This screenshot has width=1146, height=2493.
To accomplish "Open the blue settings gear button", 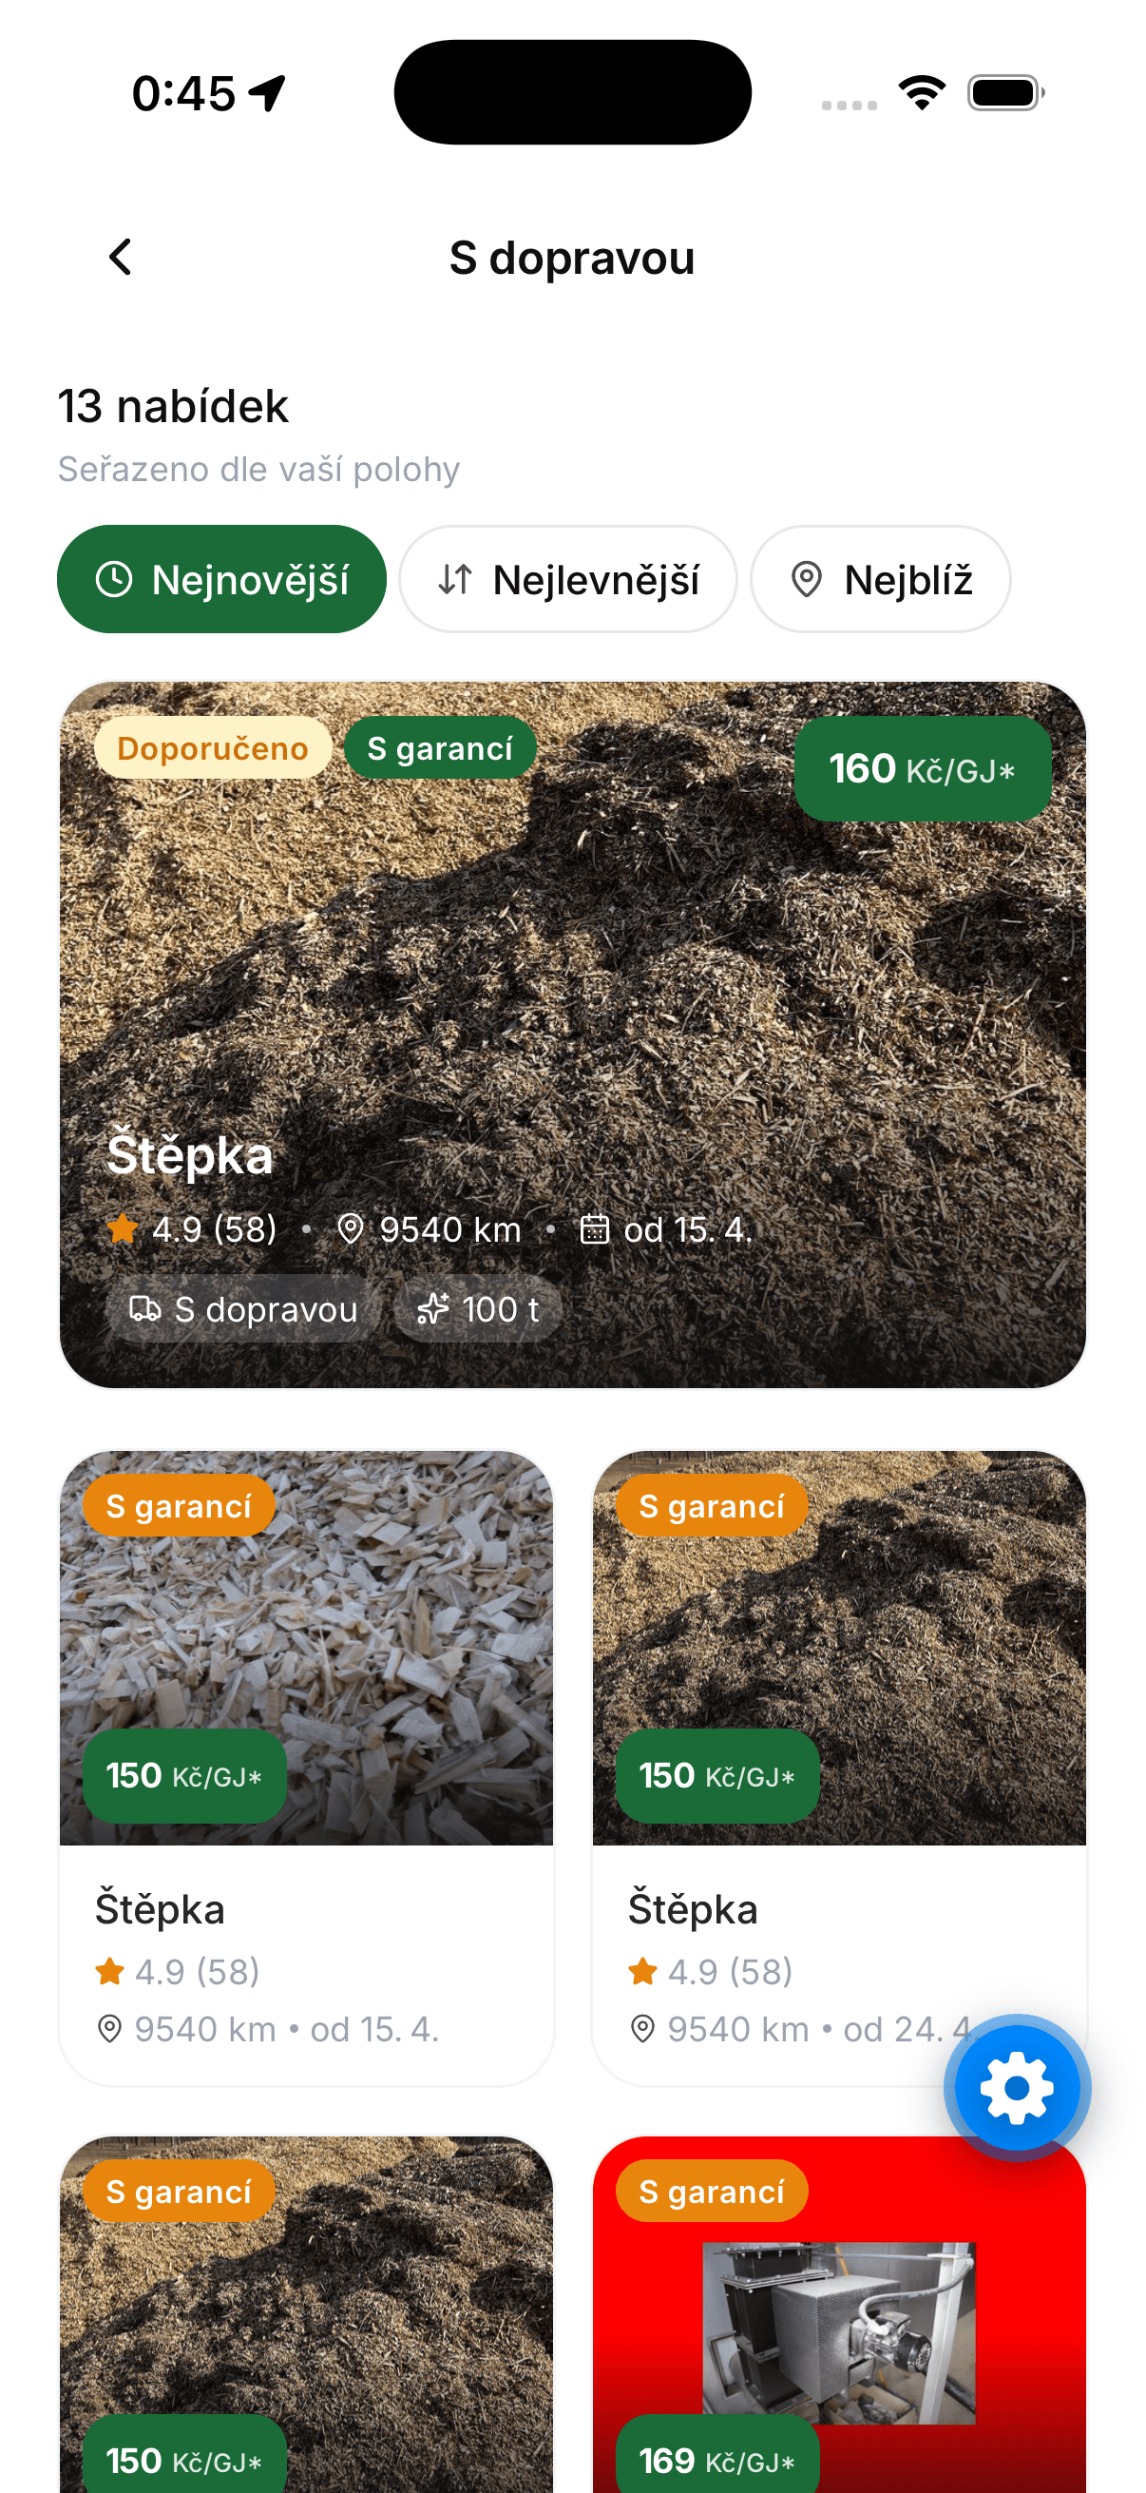I will pyautogui.click(x=1017, y=2089).
